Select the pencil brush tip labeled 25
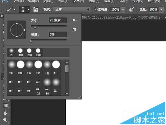The image size is (166, 125). coord(38,91)
